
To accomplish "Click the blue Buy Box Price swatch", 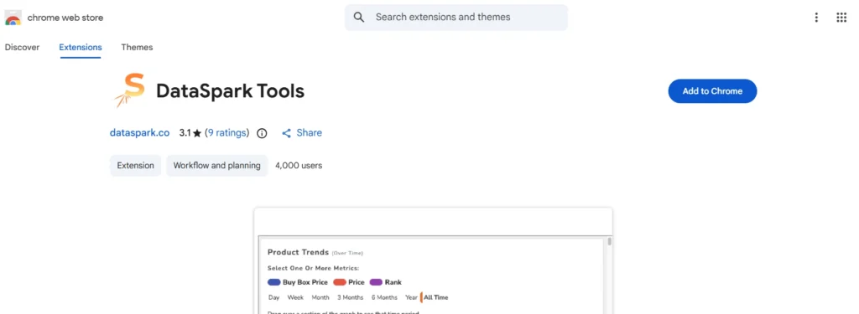I will [x=274, y=282].
